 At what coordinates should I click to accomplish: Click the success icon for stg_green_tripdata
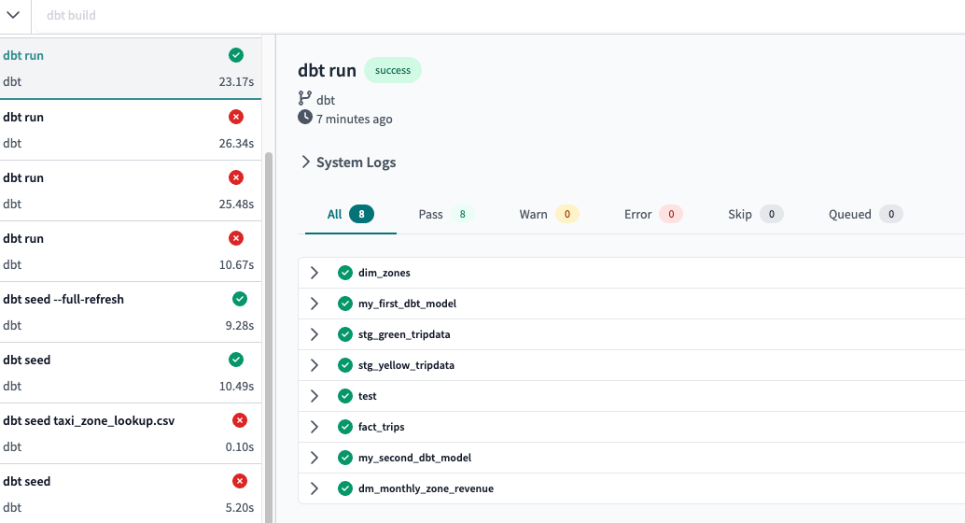click(x=344, y=334)
